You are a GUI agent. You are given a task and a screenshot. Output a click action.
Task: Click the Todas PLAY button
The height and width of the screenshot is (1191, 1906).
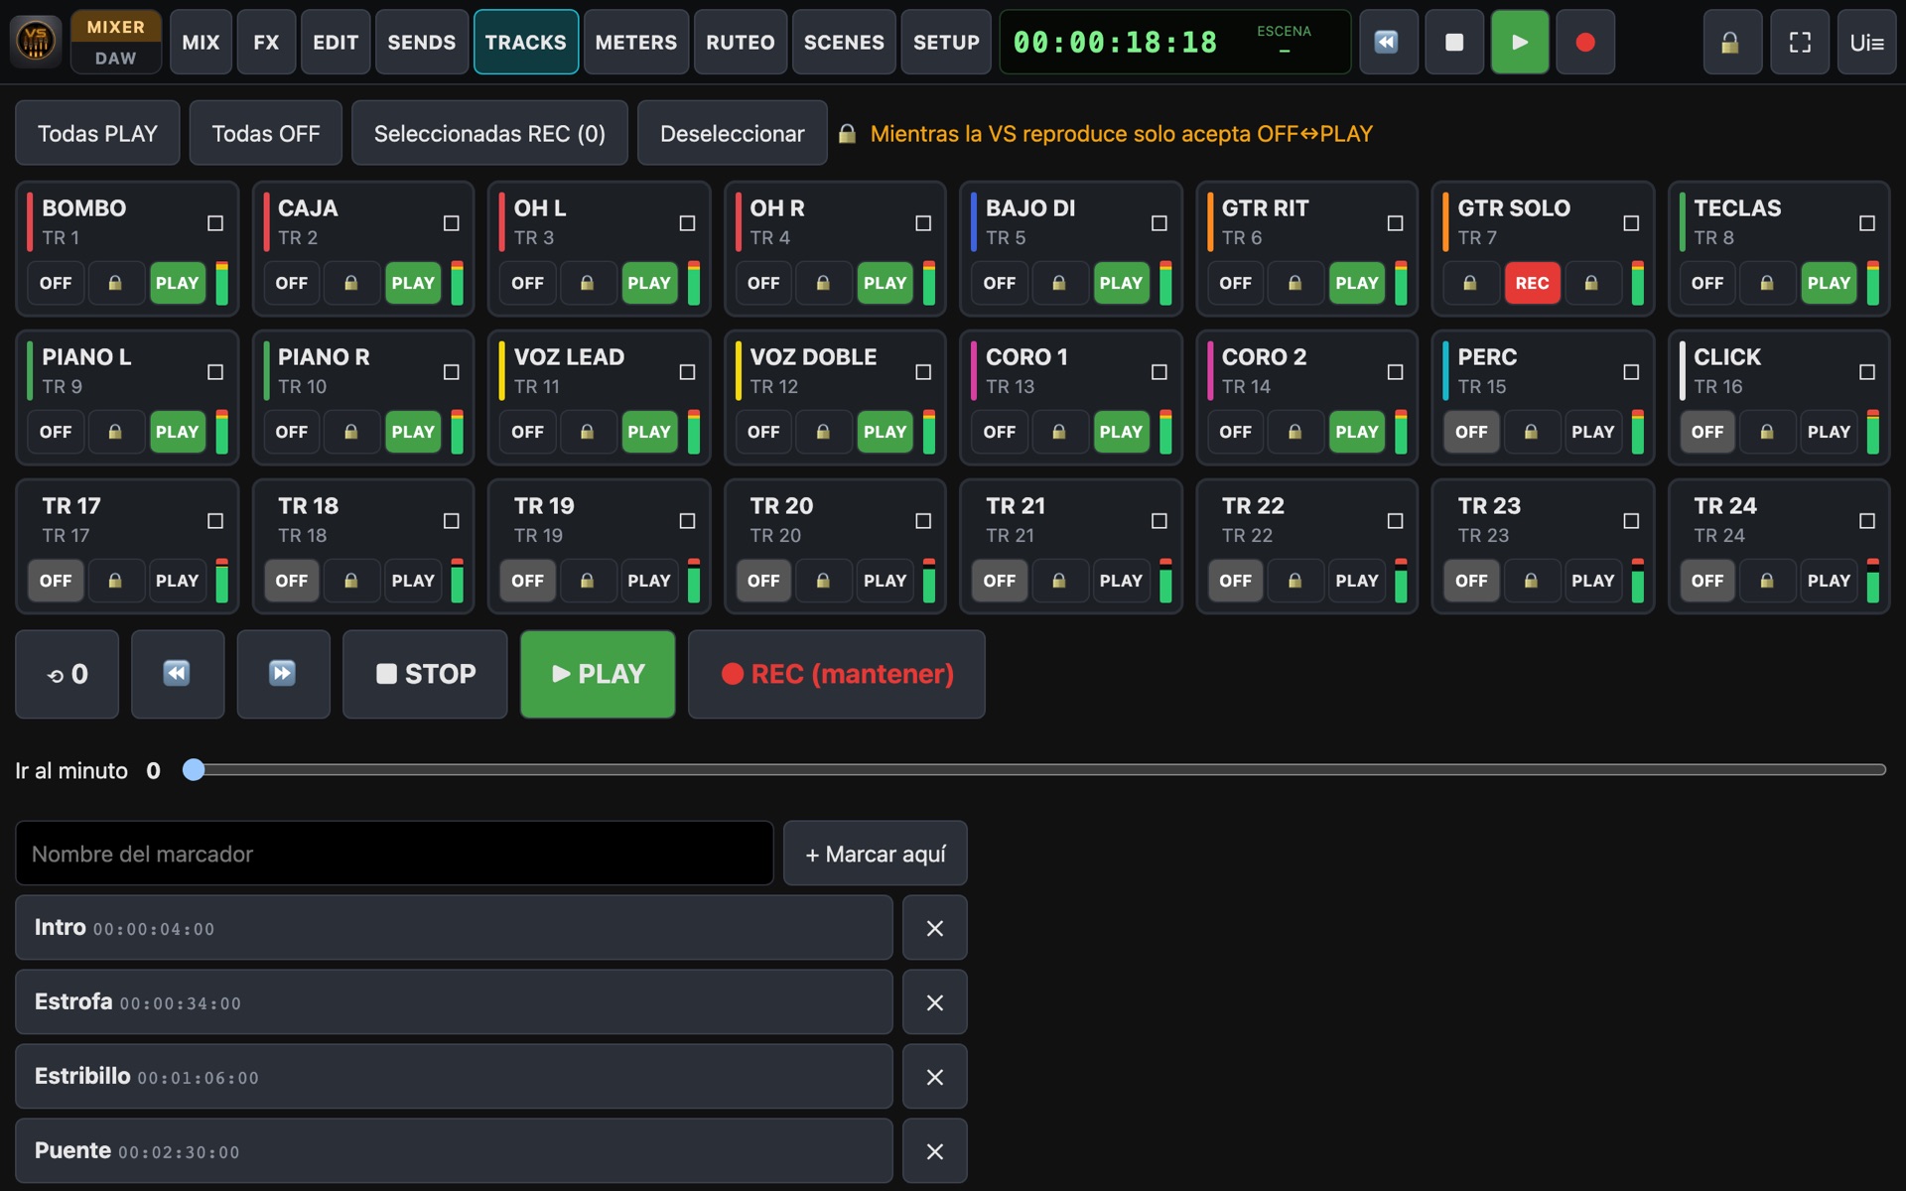[97, 133]
